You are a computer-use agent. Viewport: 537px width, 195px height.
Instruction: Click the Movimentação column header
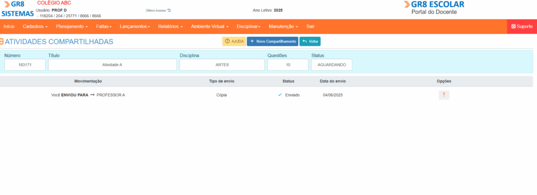point(88,81)
